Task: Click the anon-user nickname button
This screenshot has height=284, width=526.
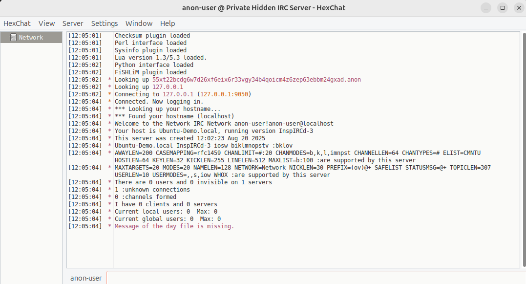Action: pyautogui.click(x=86, y=278)
